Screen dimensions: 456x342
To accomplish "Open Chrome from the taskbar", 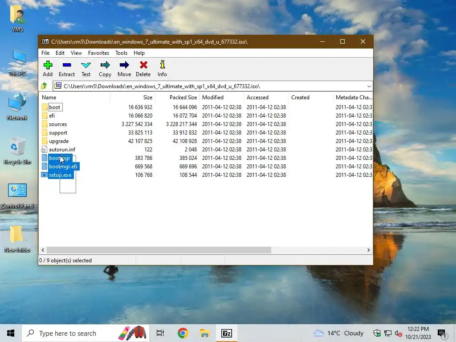I will [x=183, y=333].
